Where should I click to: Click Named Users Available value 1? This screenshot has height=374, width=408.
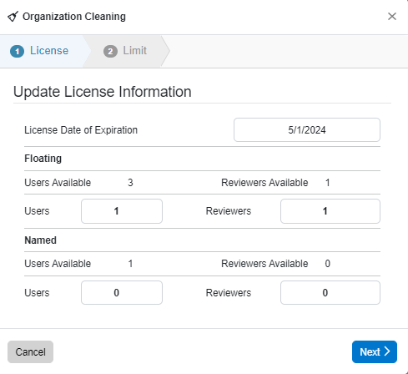pos(130,264)
